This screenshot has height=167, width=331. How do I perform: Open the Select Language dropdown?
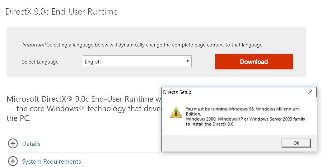pyautogui.click(x=137, y=61)
